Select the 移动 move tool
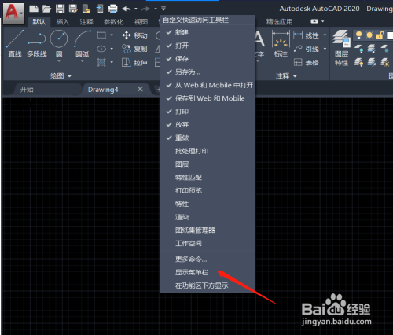Image resolution: width=393 pixels, height=335 pixels. click(x=134, y=35)
